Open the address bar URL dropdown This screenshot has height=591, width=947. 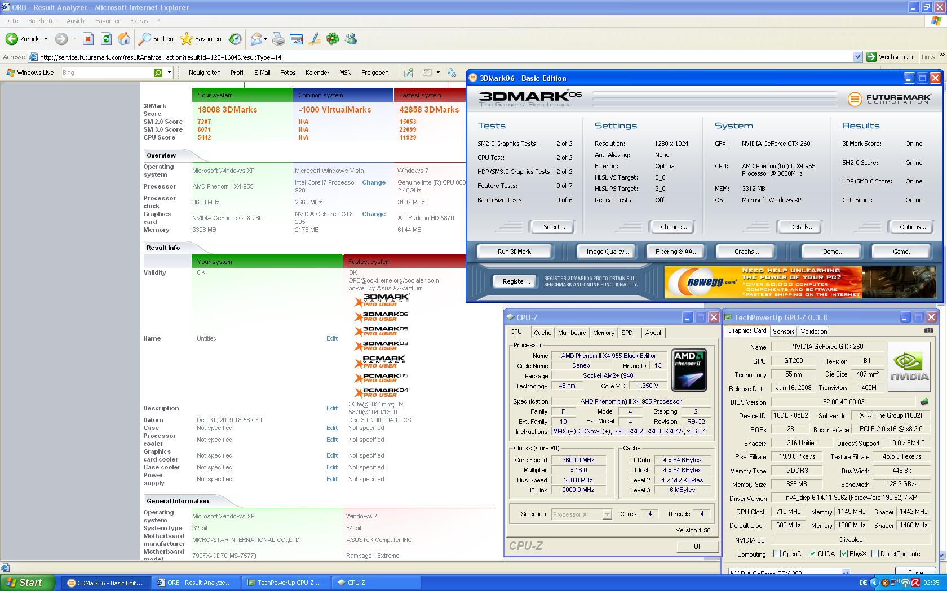pyautogui.click(x=857, y=57)
